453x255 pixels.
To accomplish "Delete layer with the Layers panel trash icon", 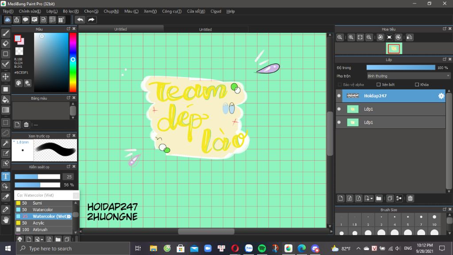I will point(410,198).
